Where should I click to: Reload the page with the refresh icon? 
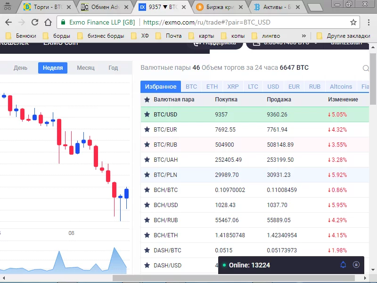point(35,22)
